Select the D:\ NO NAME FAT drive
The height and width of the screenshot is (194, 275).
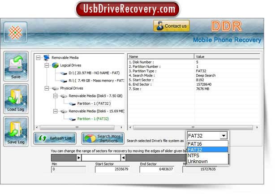coord(94,73)
